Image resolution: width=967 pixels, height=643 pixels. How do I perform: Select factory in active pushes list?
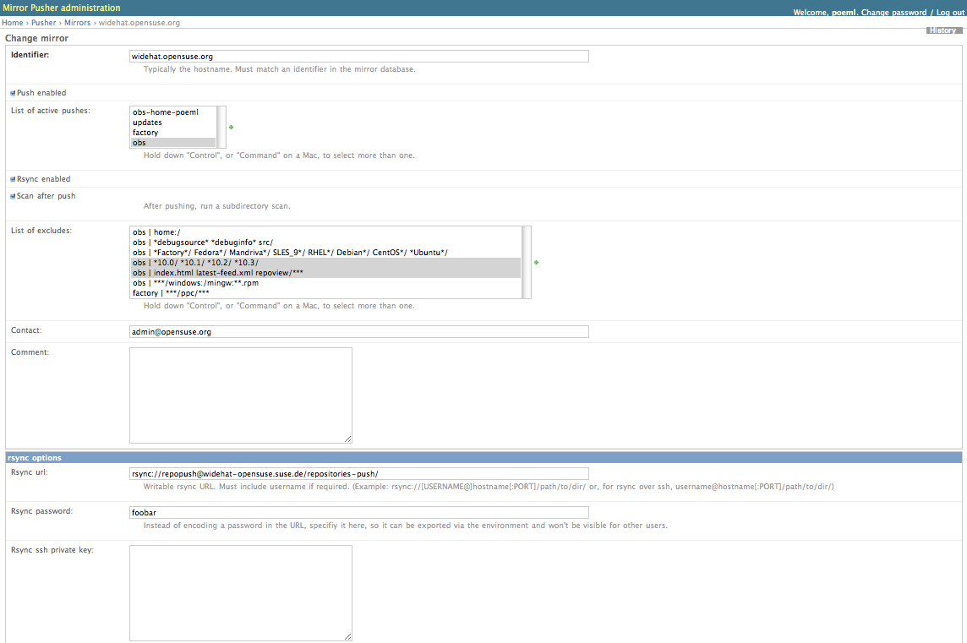click(173, 133)
